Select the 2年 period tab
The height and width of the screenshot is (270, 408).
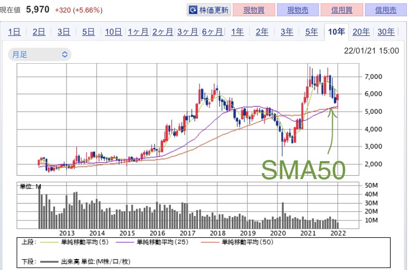[262, 32]
